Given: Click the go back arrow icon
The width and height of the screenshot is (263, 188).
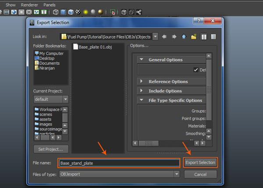Looking at the screenshot, I should click(165, 36).
